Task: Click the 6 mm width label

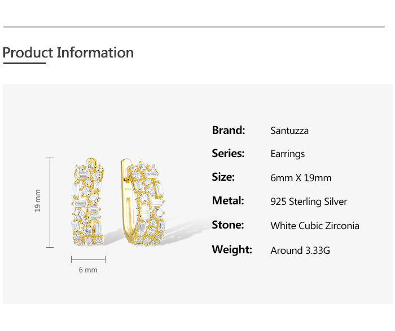Action: coord(88,270)
